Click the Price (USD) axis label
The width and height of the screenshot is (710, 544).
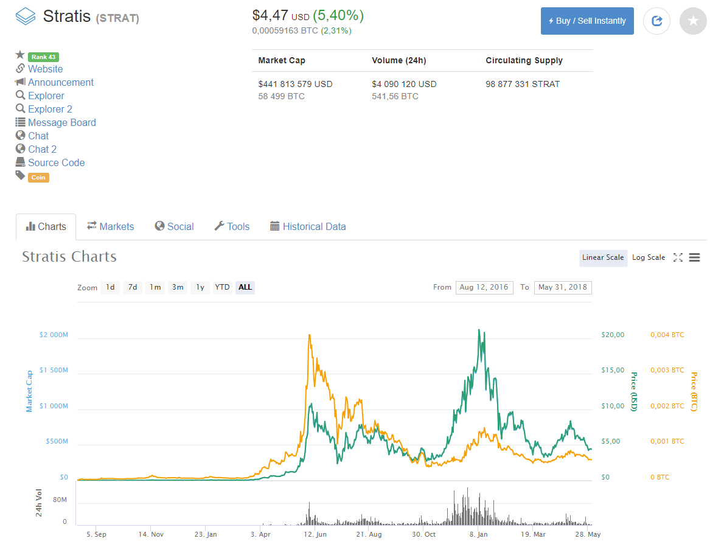[x=635, y=391]
